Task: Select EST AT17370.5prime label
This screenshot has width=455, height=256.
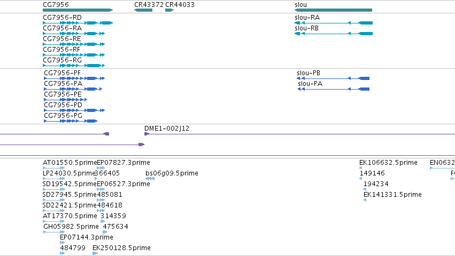Action: point(70,216)
